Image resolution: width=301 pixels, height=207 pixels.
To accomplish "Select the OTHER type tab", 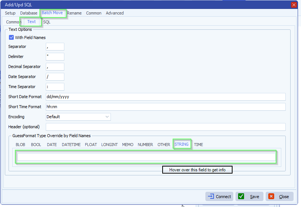I will click(164, 145).
